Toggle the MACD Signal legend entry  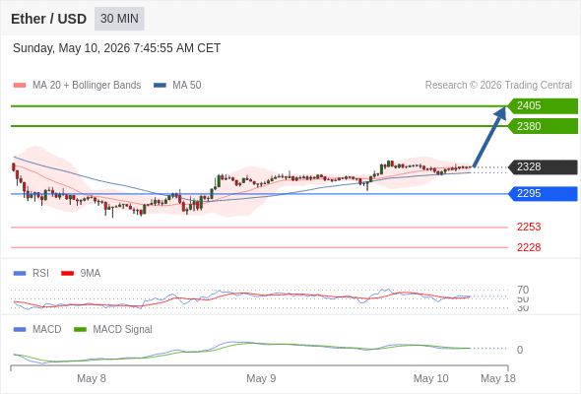pyautogui.click(x=113, y=330)
